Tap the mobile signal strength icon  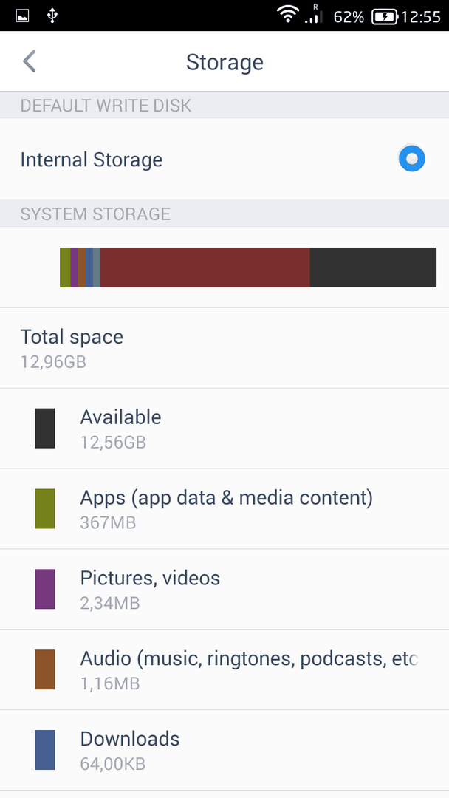tap(313, 14)
